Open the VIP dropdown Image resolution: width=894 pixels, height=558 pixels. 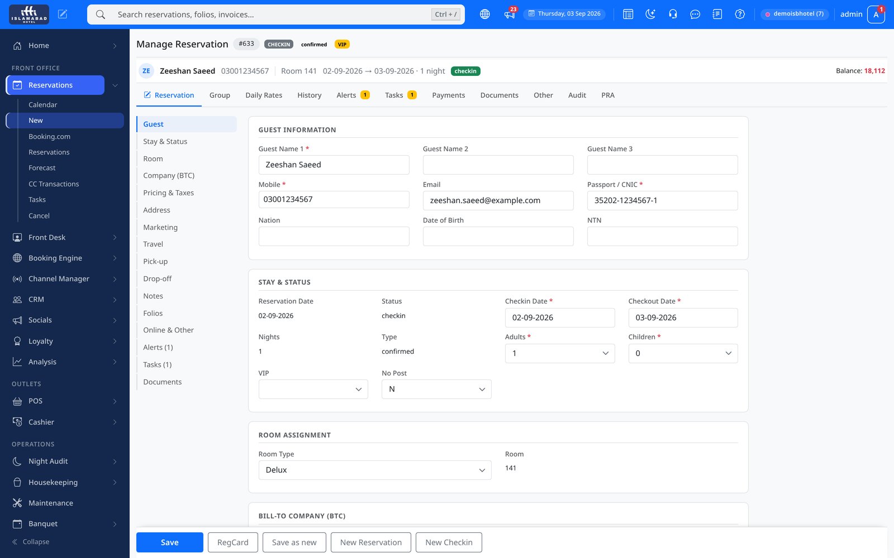[313, 389]
